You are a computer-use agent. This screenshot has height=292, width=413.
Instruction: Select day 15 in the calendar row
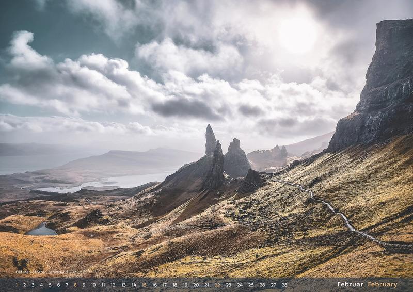[144, 285]
